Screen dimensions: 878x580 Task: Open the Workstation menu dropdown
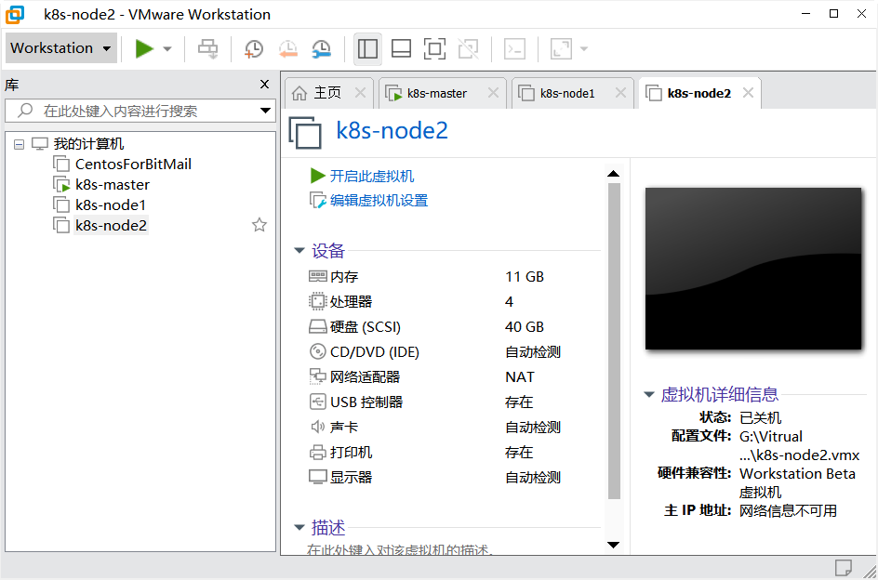pyautogui.click(x=61, y=48)
